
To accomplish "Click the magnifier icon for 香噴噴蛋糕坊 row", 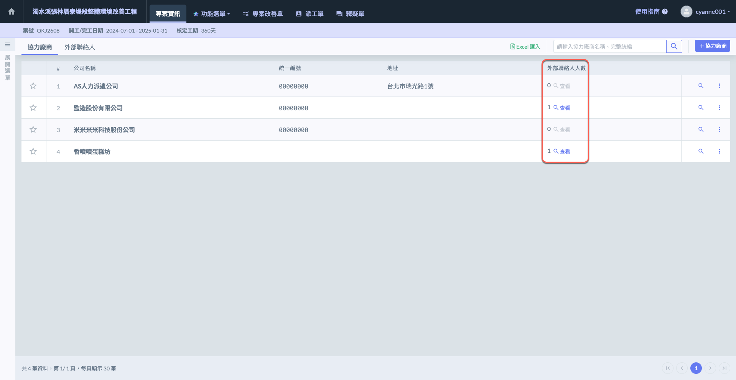I will 701,151.
